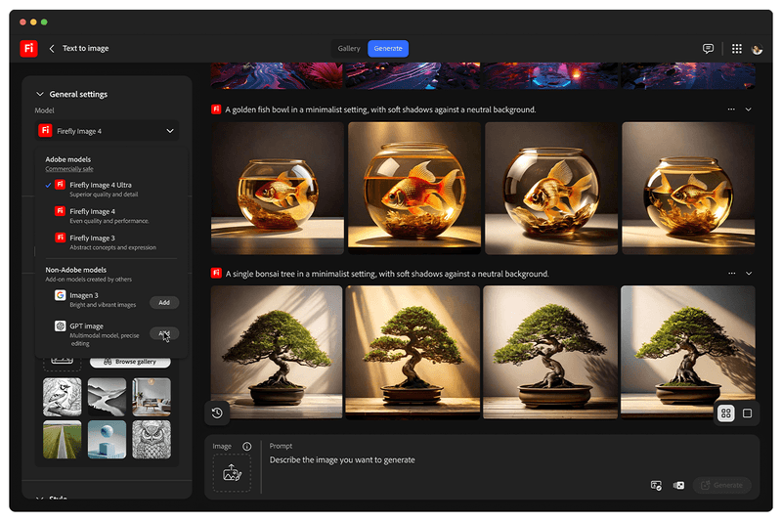Select the interior room style thumbnail
The width and height of the screenshot is (782, 521).
(x=152, y=397)
